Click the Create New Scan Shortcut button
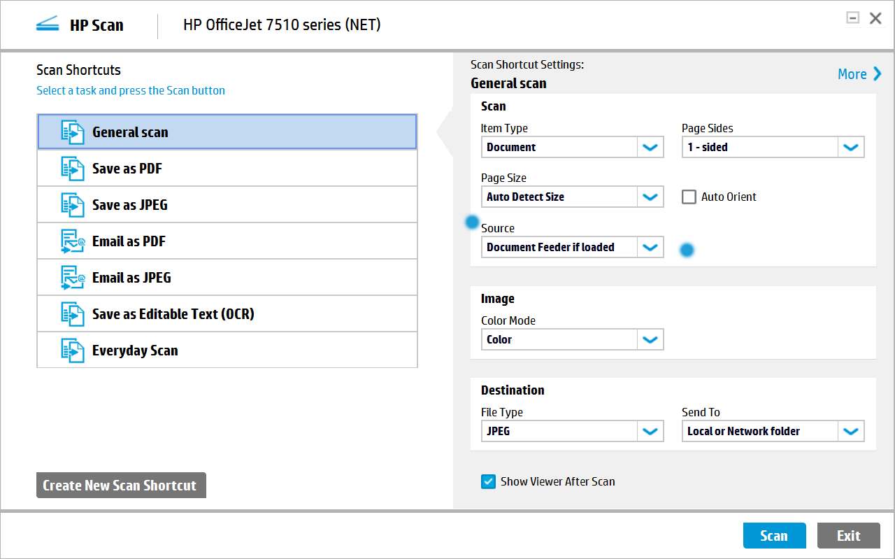This screenshot has width=895, height=559. (120, 485)
